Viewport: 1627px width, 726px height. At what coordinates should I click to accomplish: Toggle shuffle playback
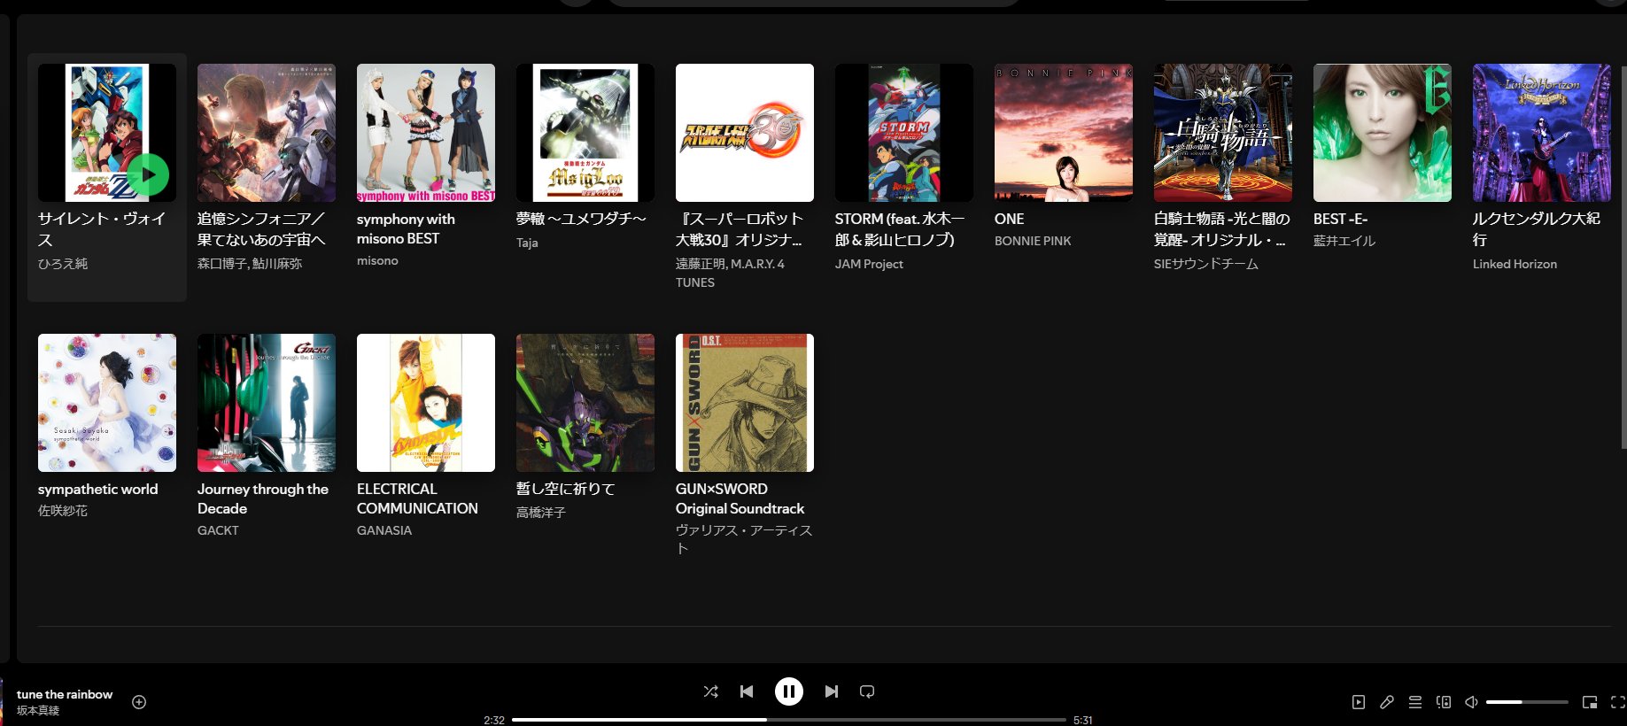(710, 691)
